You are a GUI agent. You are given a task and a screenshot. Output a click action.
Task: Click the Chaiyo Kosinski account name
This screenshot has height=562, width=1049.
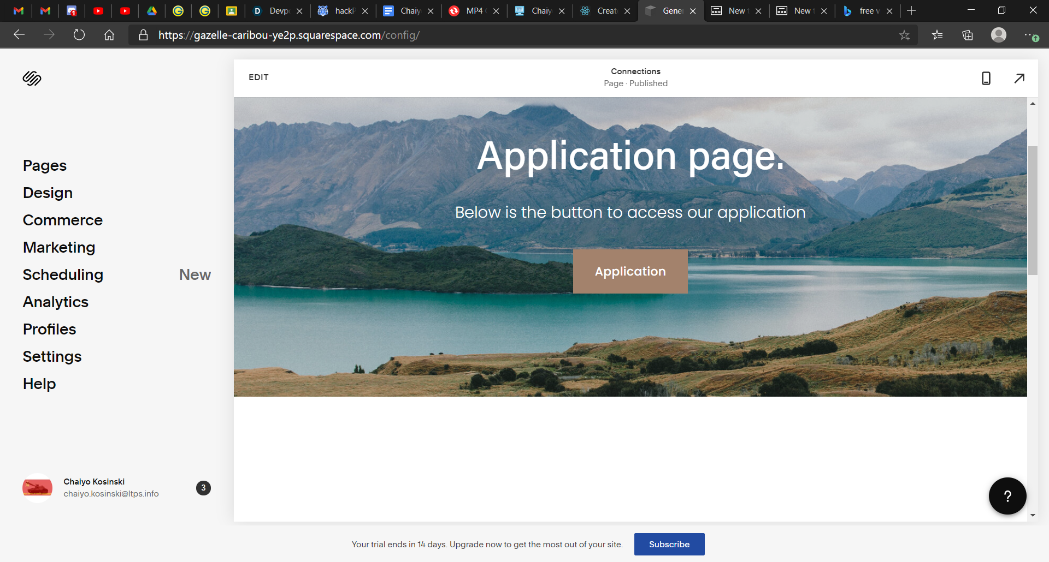coord(94,481)
